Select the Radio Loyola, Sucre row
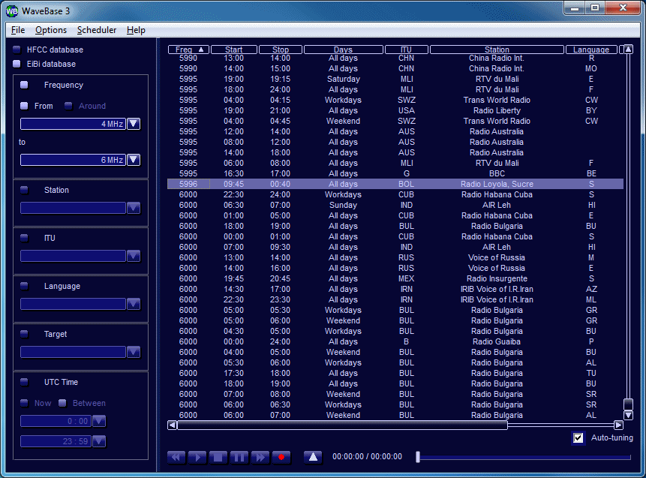The height and width of the screenshot is (478, 646). [x=497, y=184]
